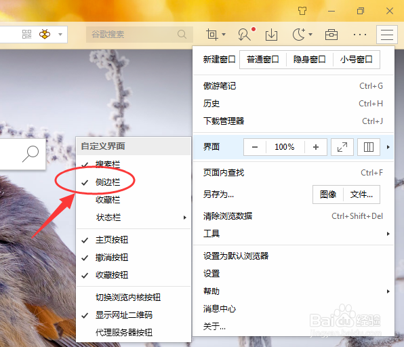The width and height of the screenshot is (404, 347).
Task: Open 消息中心 message center
Action: (x=294, y=309)
